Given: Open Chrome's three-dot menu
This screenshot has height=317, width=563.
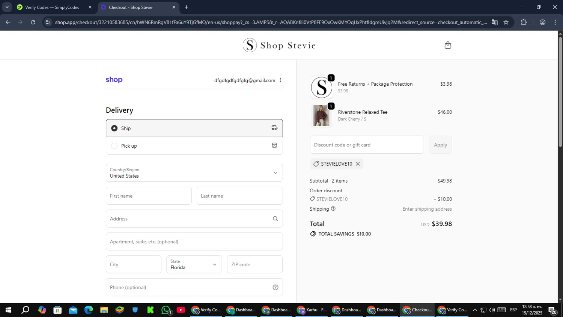Looking at the screenshot, I should [x=555, y=22].
